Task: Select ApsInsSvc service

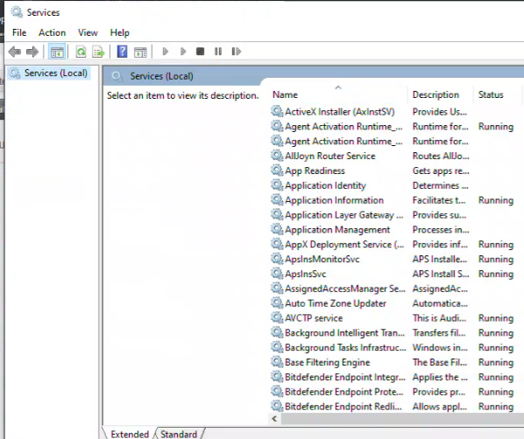Action: tap(306, 274)
